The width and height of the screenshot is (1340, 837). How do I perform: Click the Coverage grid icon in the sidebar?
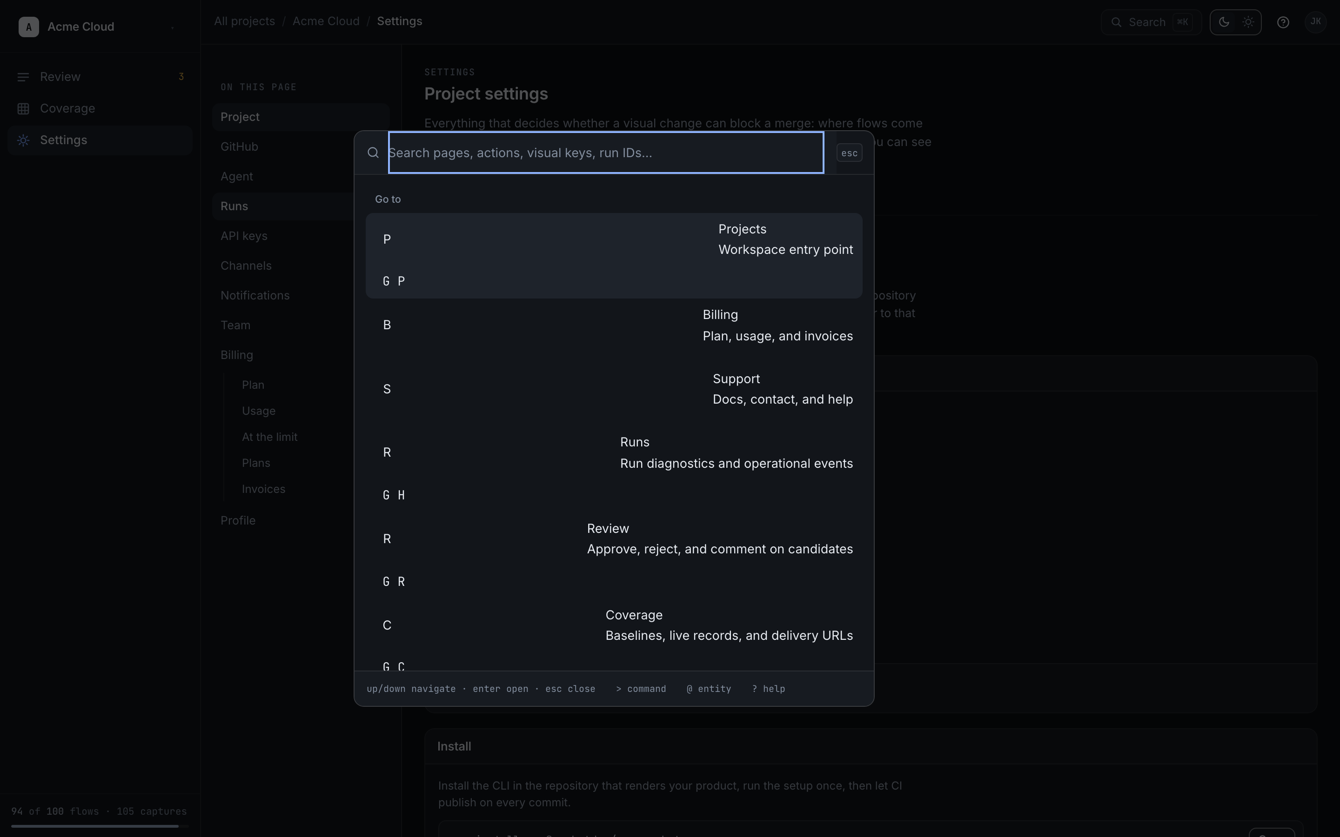click(x=23, y=108)
